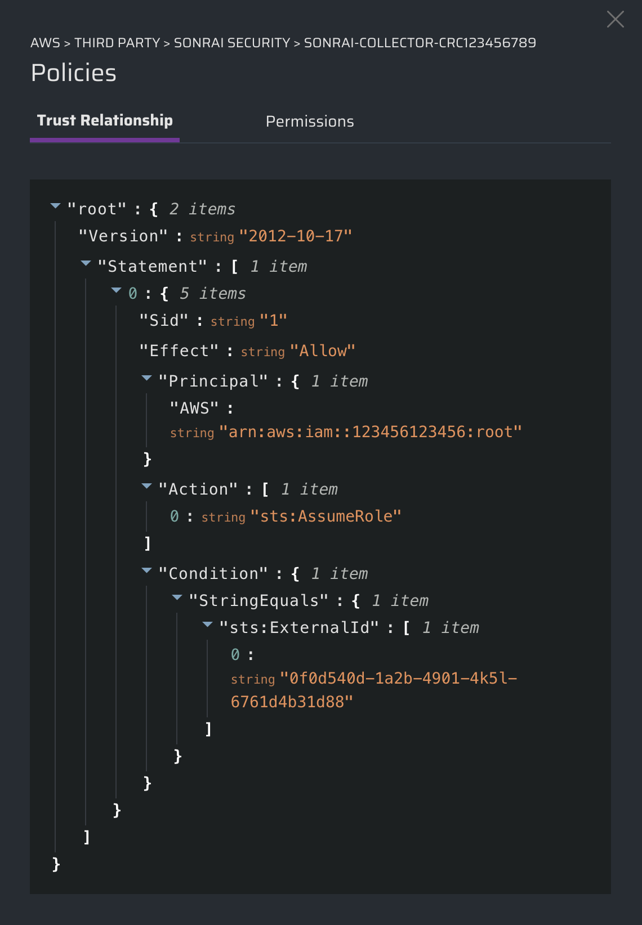Screen dimensions: 642x925
Task: Collapse the "StringEquals" node
Action: [177, 598]
